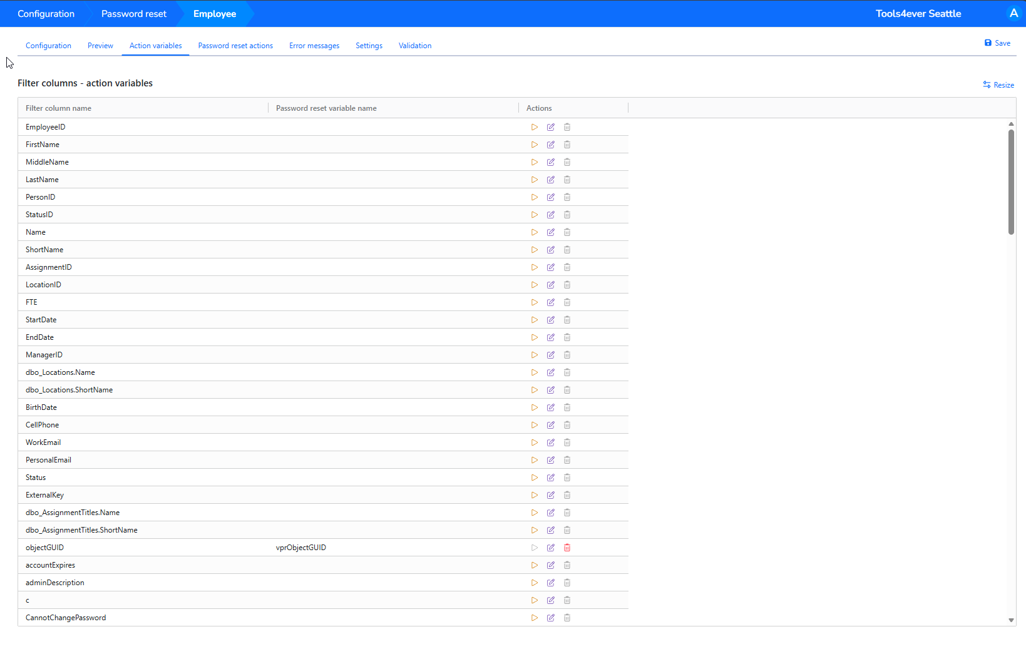Click the scrollbar down arrow
Viewport: 1026px width, 649px height.
coord(1011,620)
